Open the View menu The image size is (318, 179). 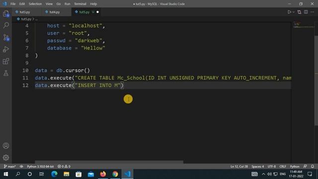click(49, 4)
